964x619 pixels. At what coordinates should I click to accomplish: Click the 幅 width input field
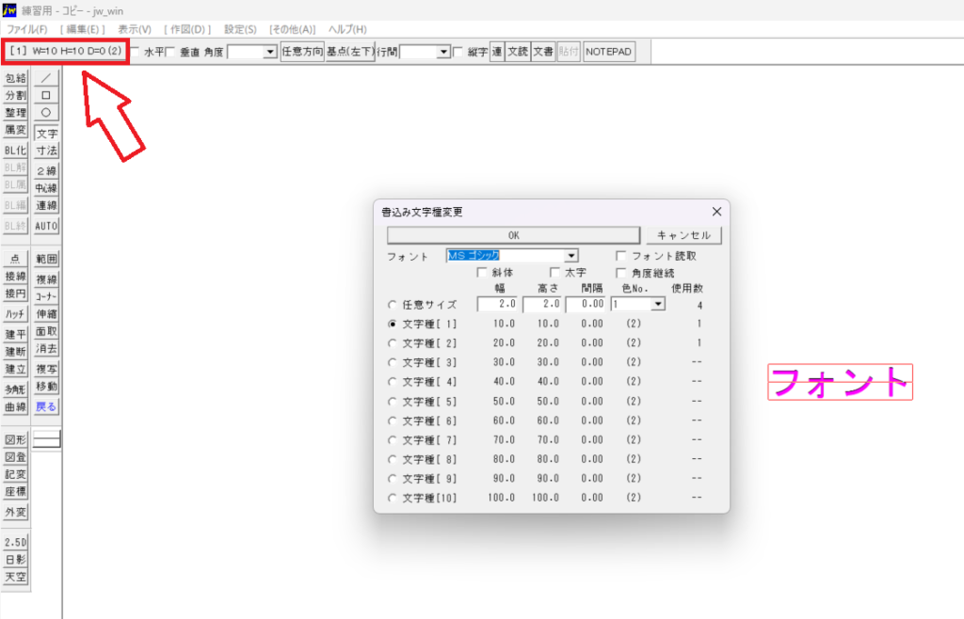coord(497,305)
